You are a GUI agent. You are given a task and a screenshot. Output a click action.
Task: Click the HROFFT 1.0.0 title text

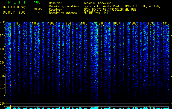click(21, 2)
